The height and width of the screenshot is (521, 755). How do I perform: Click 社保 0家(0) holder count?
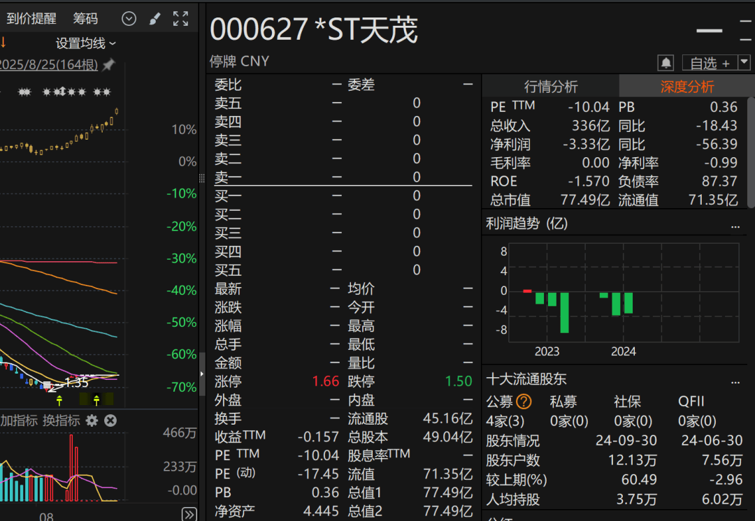click(633, 421)
